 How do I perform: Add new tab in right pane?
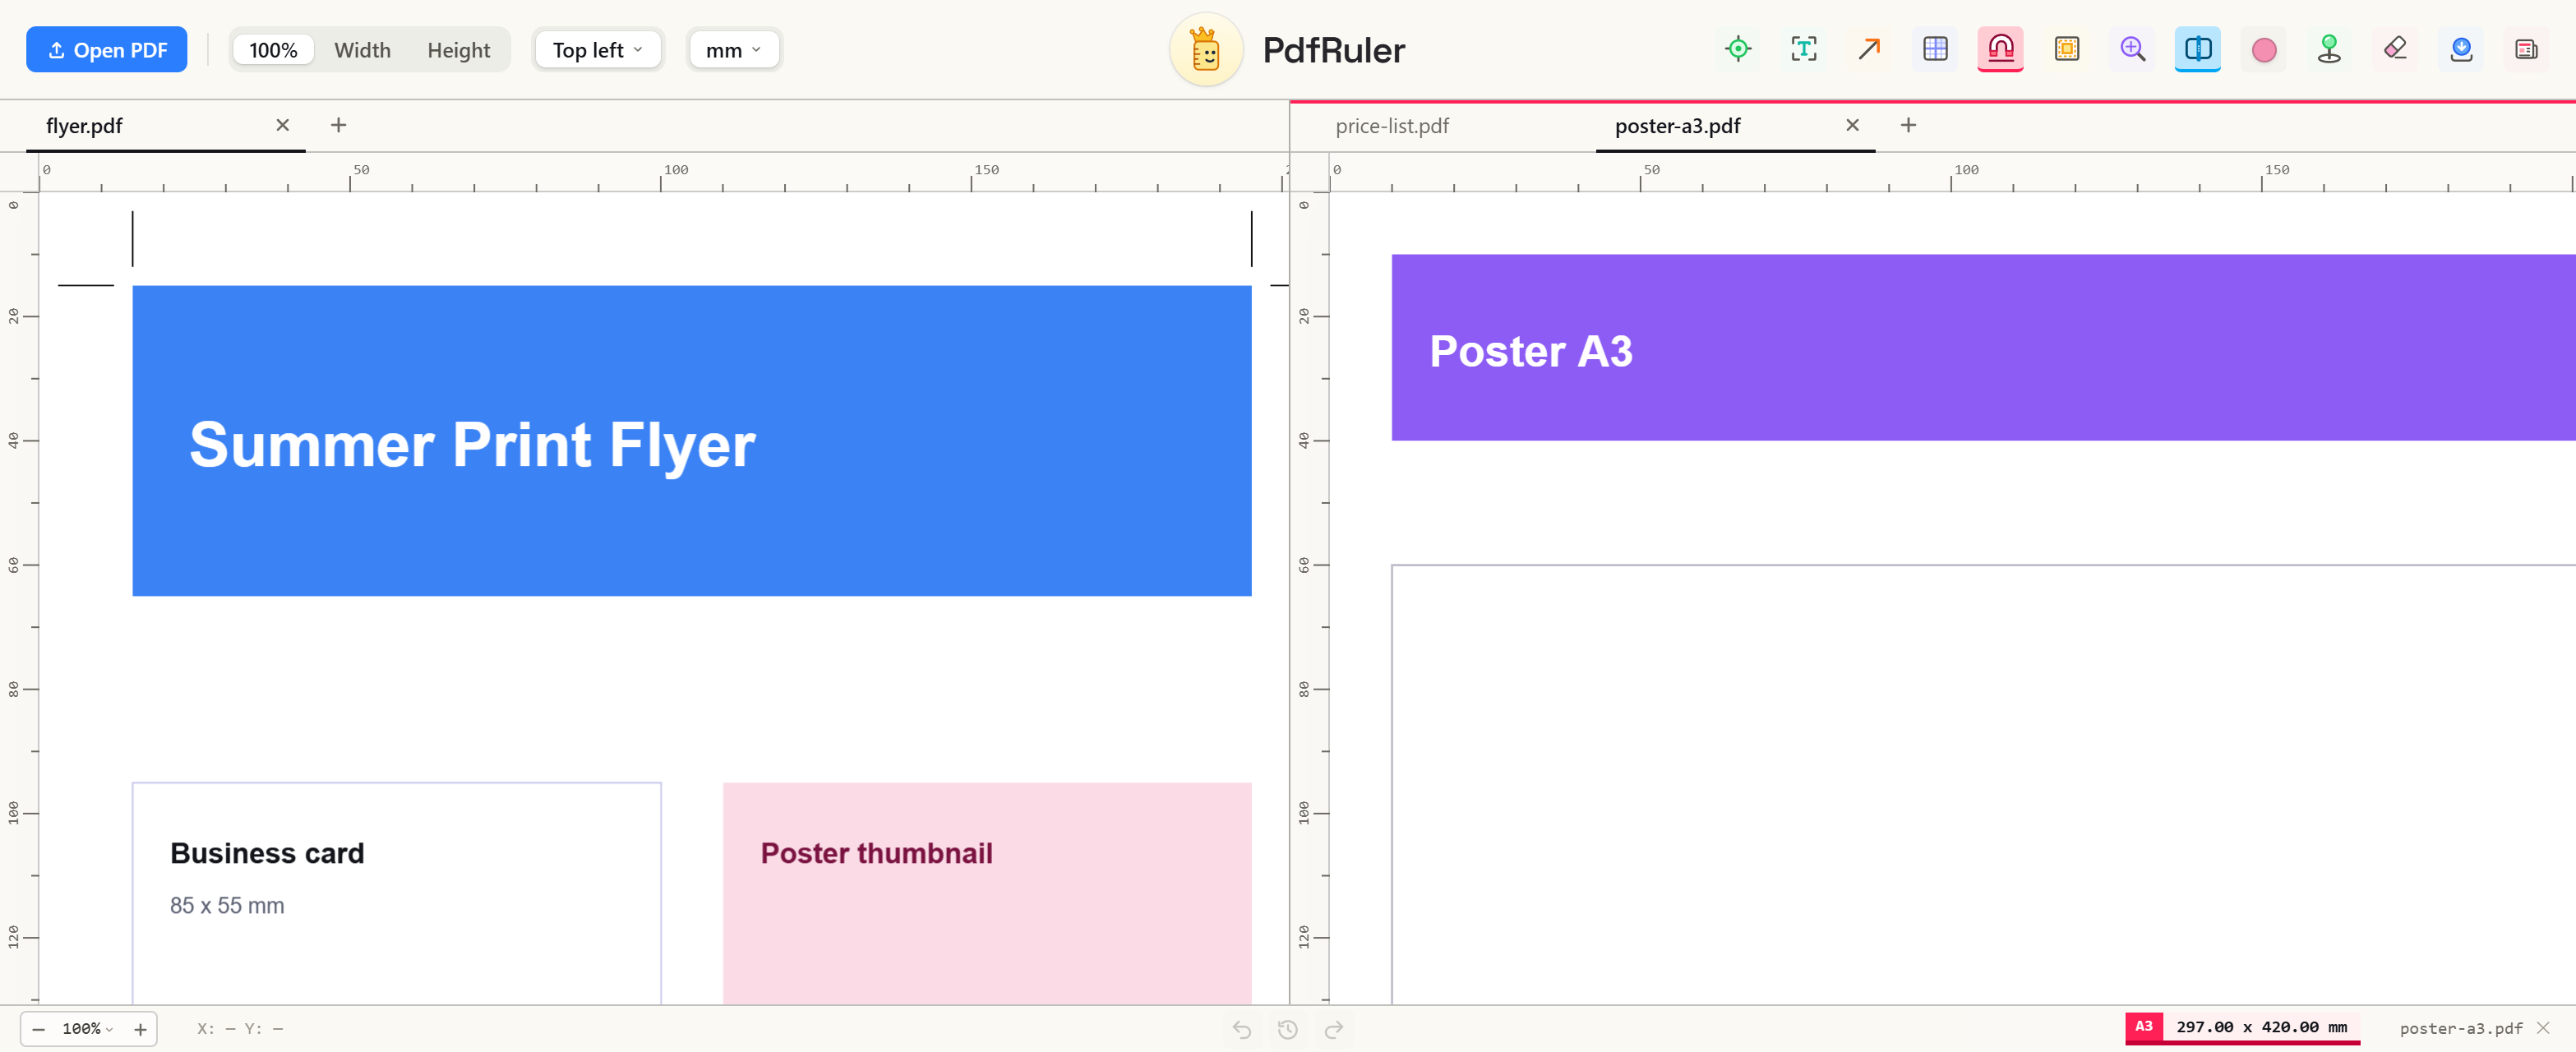[x=1908, y=125]
